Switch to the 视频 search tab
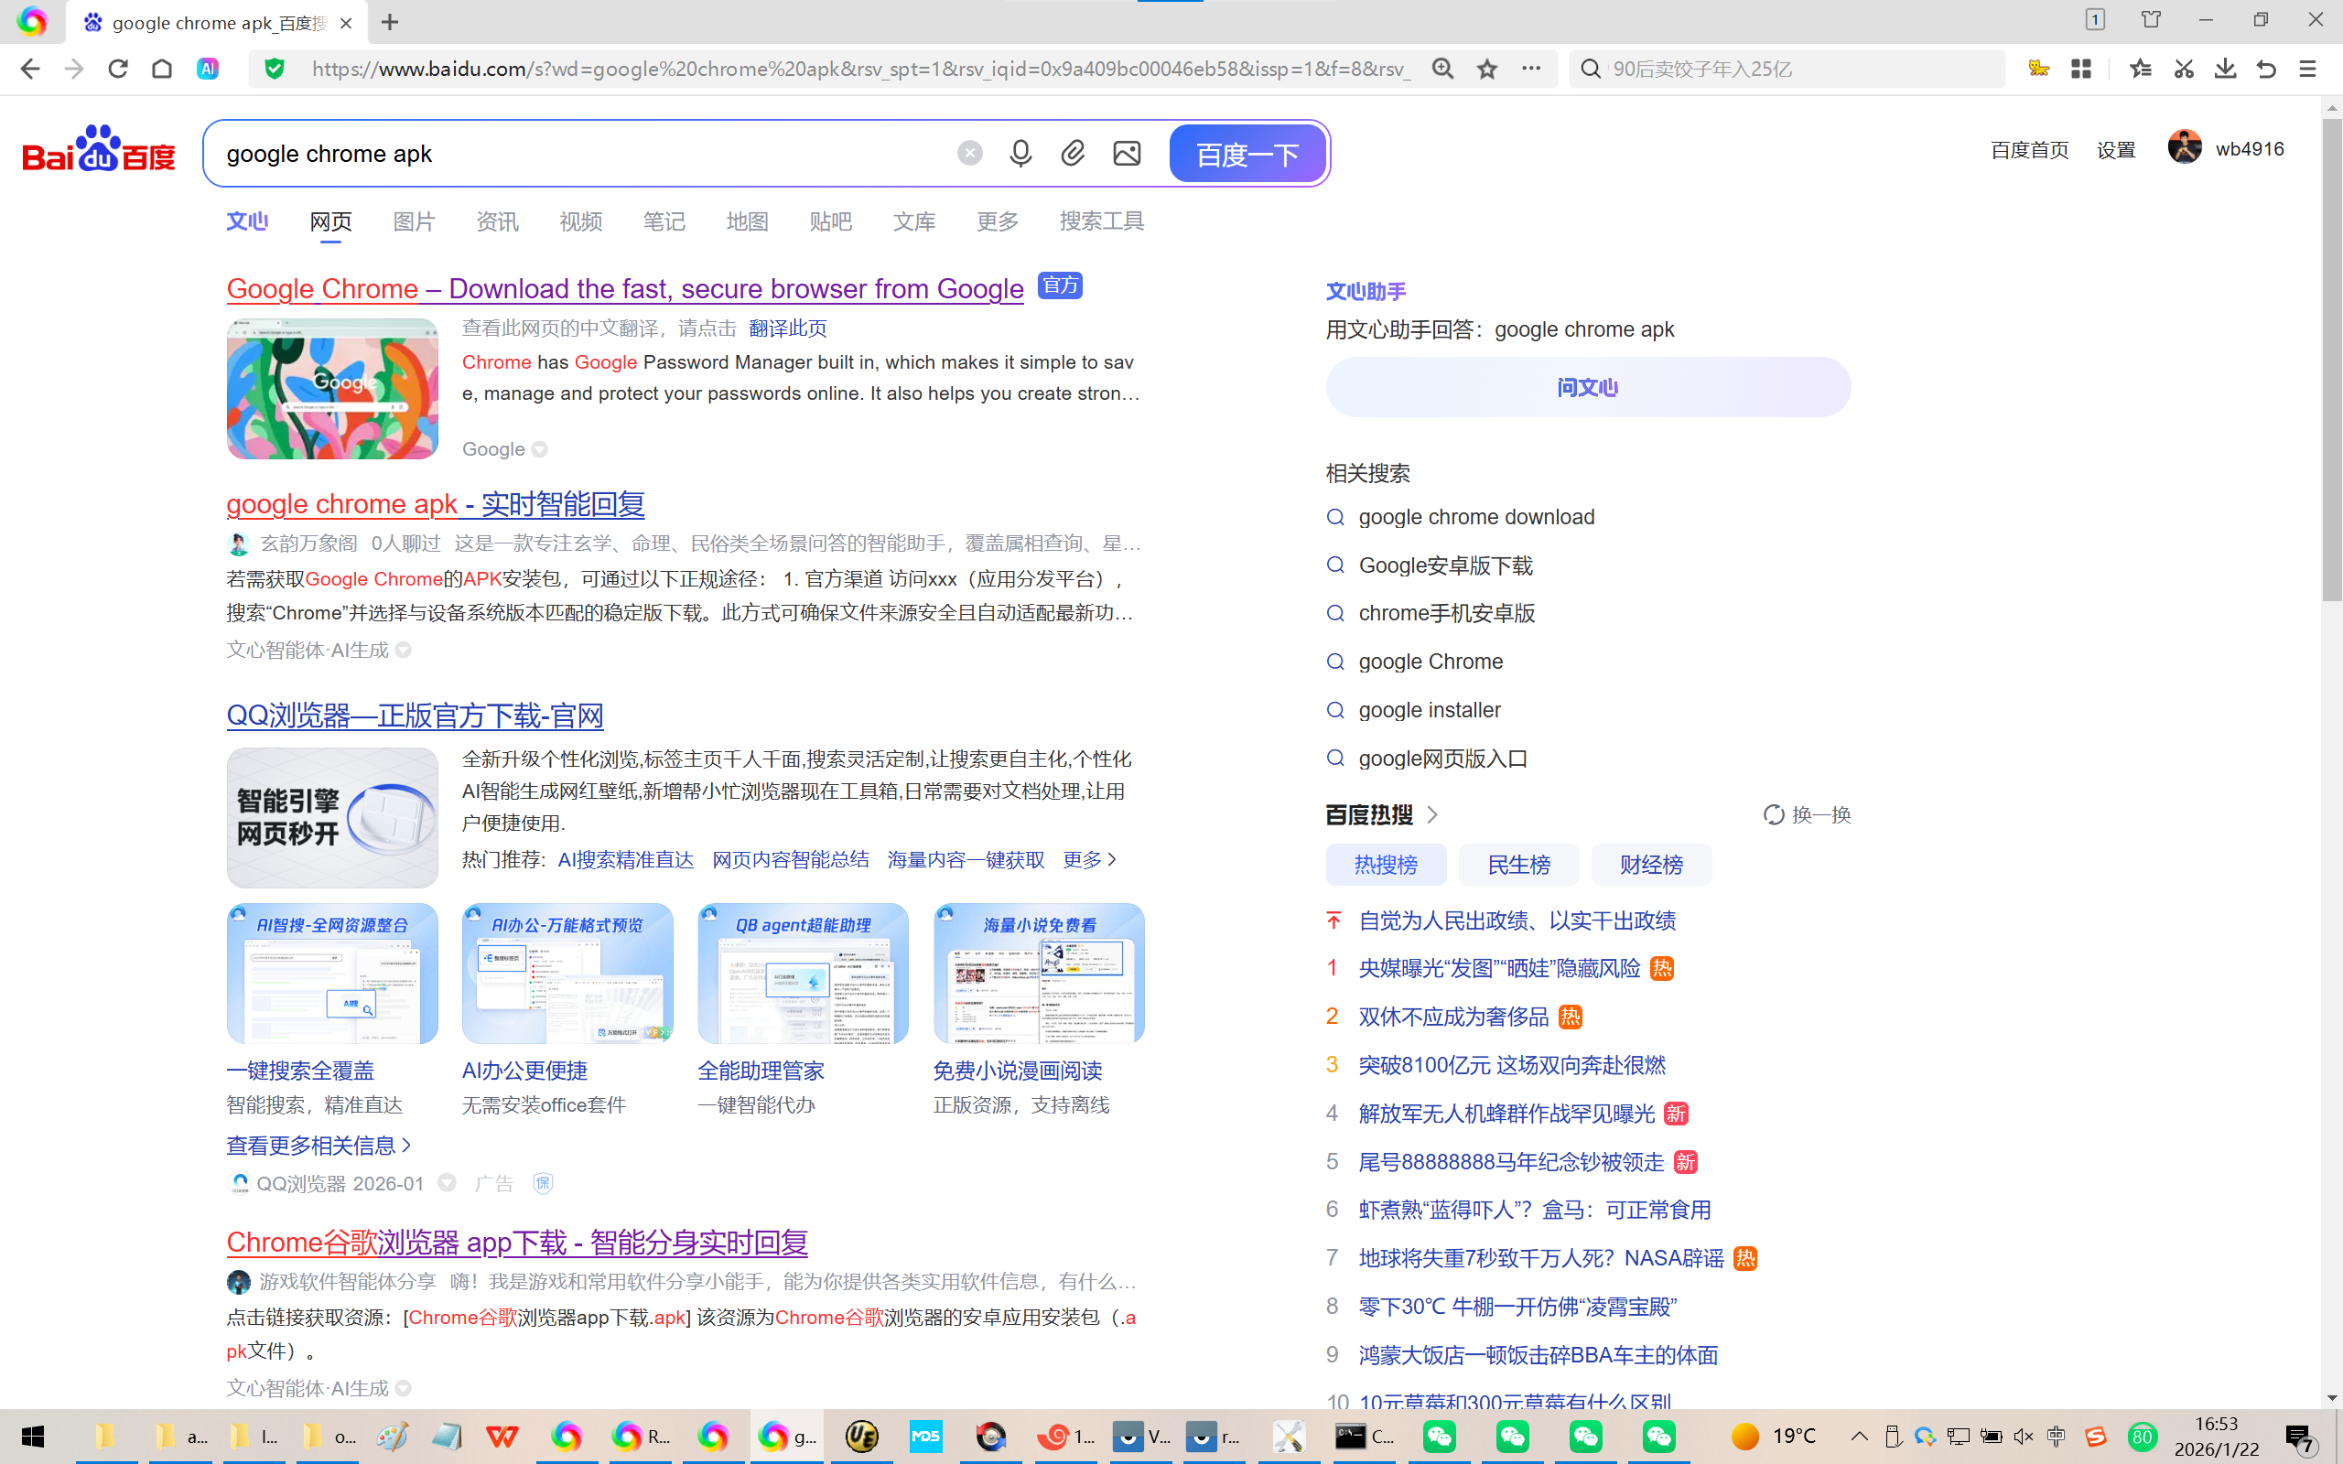2343x1464 pixels. (x=580, y=221)
